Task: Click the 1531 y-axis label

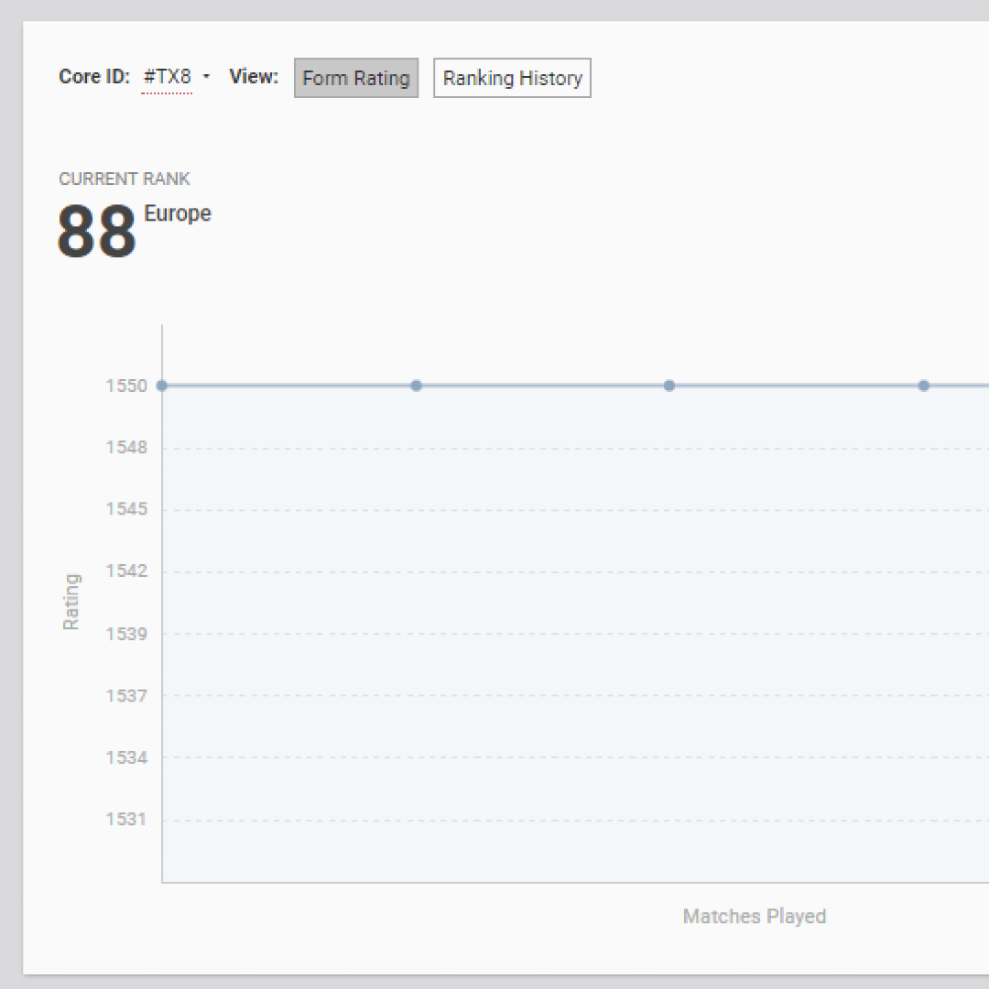Action: [x=126, y=820]
